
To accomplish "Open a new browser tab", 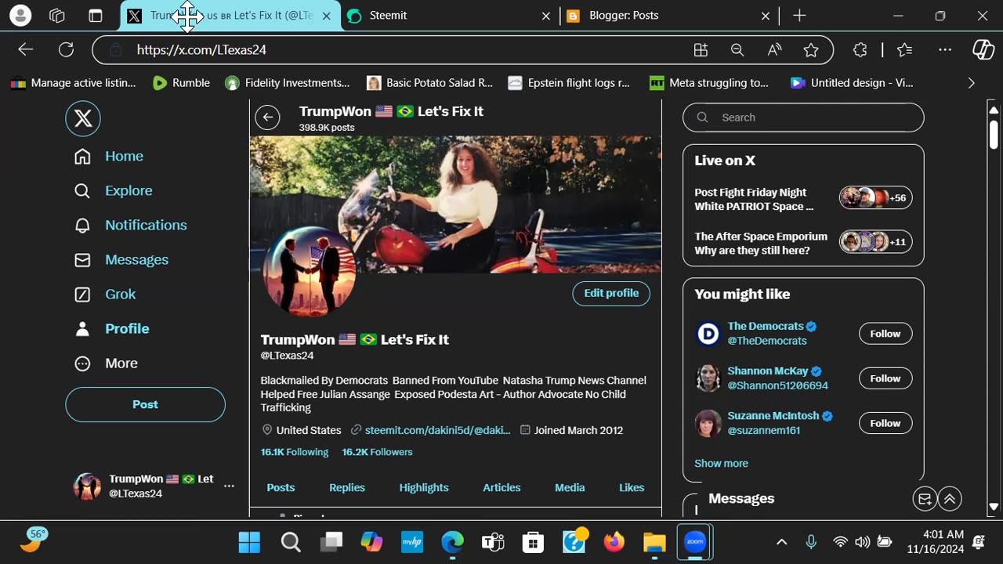I will 799,16.
